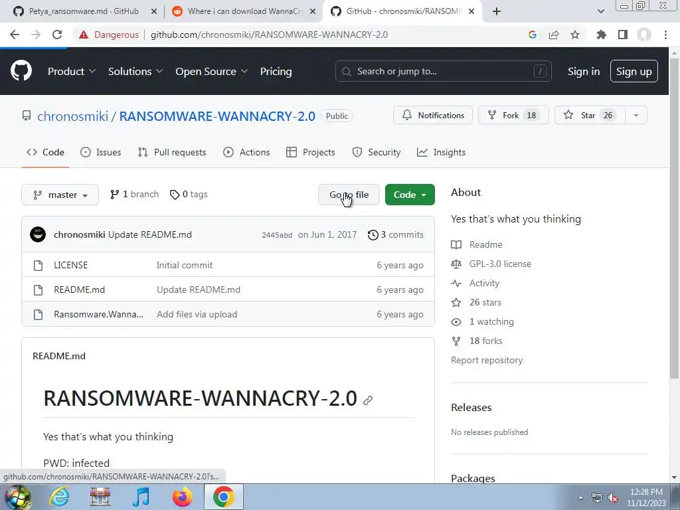Screen dimensions: 680x510
Task: Expand the Open Source menu
Action: pyautogui.click(x=212, y=72)
